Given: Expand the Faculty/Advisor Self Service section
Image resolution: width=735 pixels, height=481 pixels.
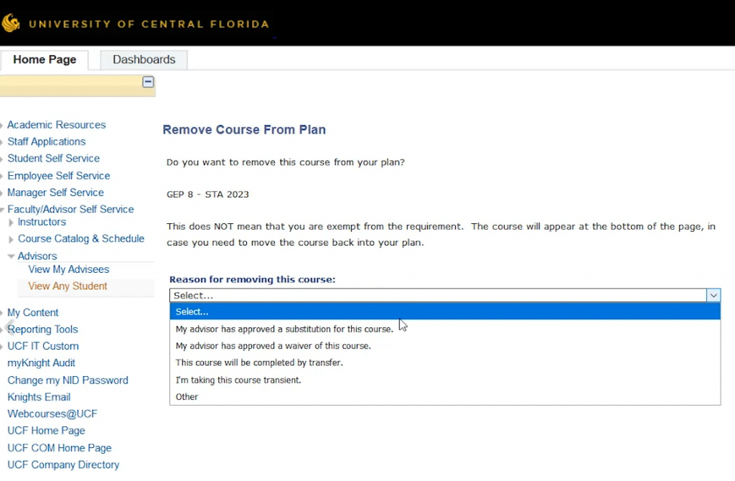Looking at the screenshot, I should pos(3,209).
